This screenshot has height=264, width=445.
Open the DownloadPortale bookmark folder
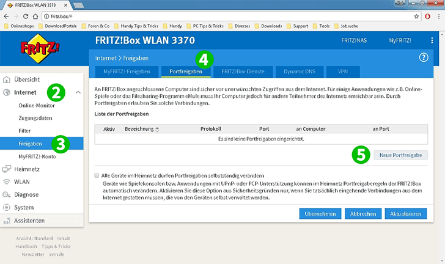point(57,26)
